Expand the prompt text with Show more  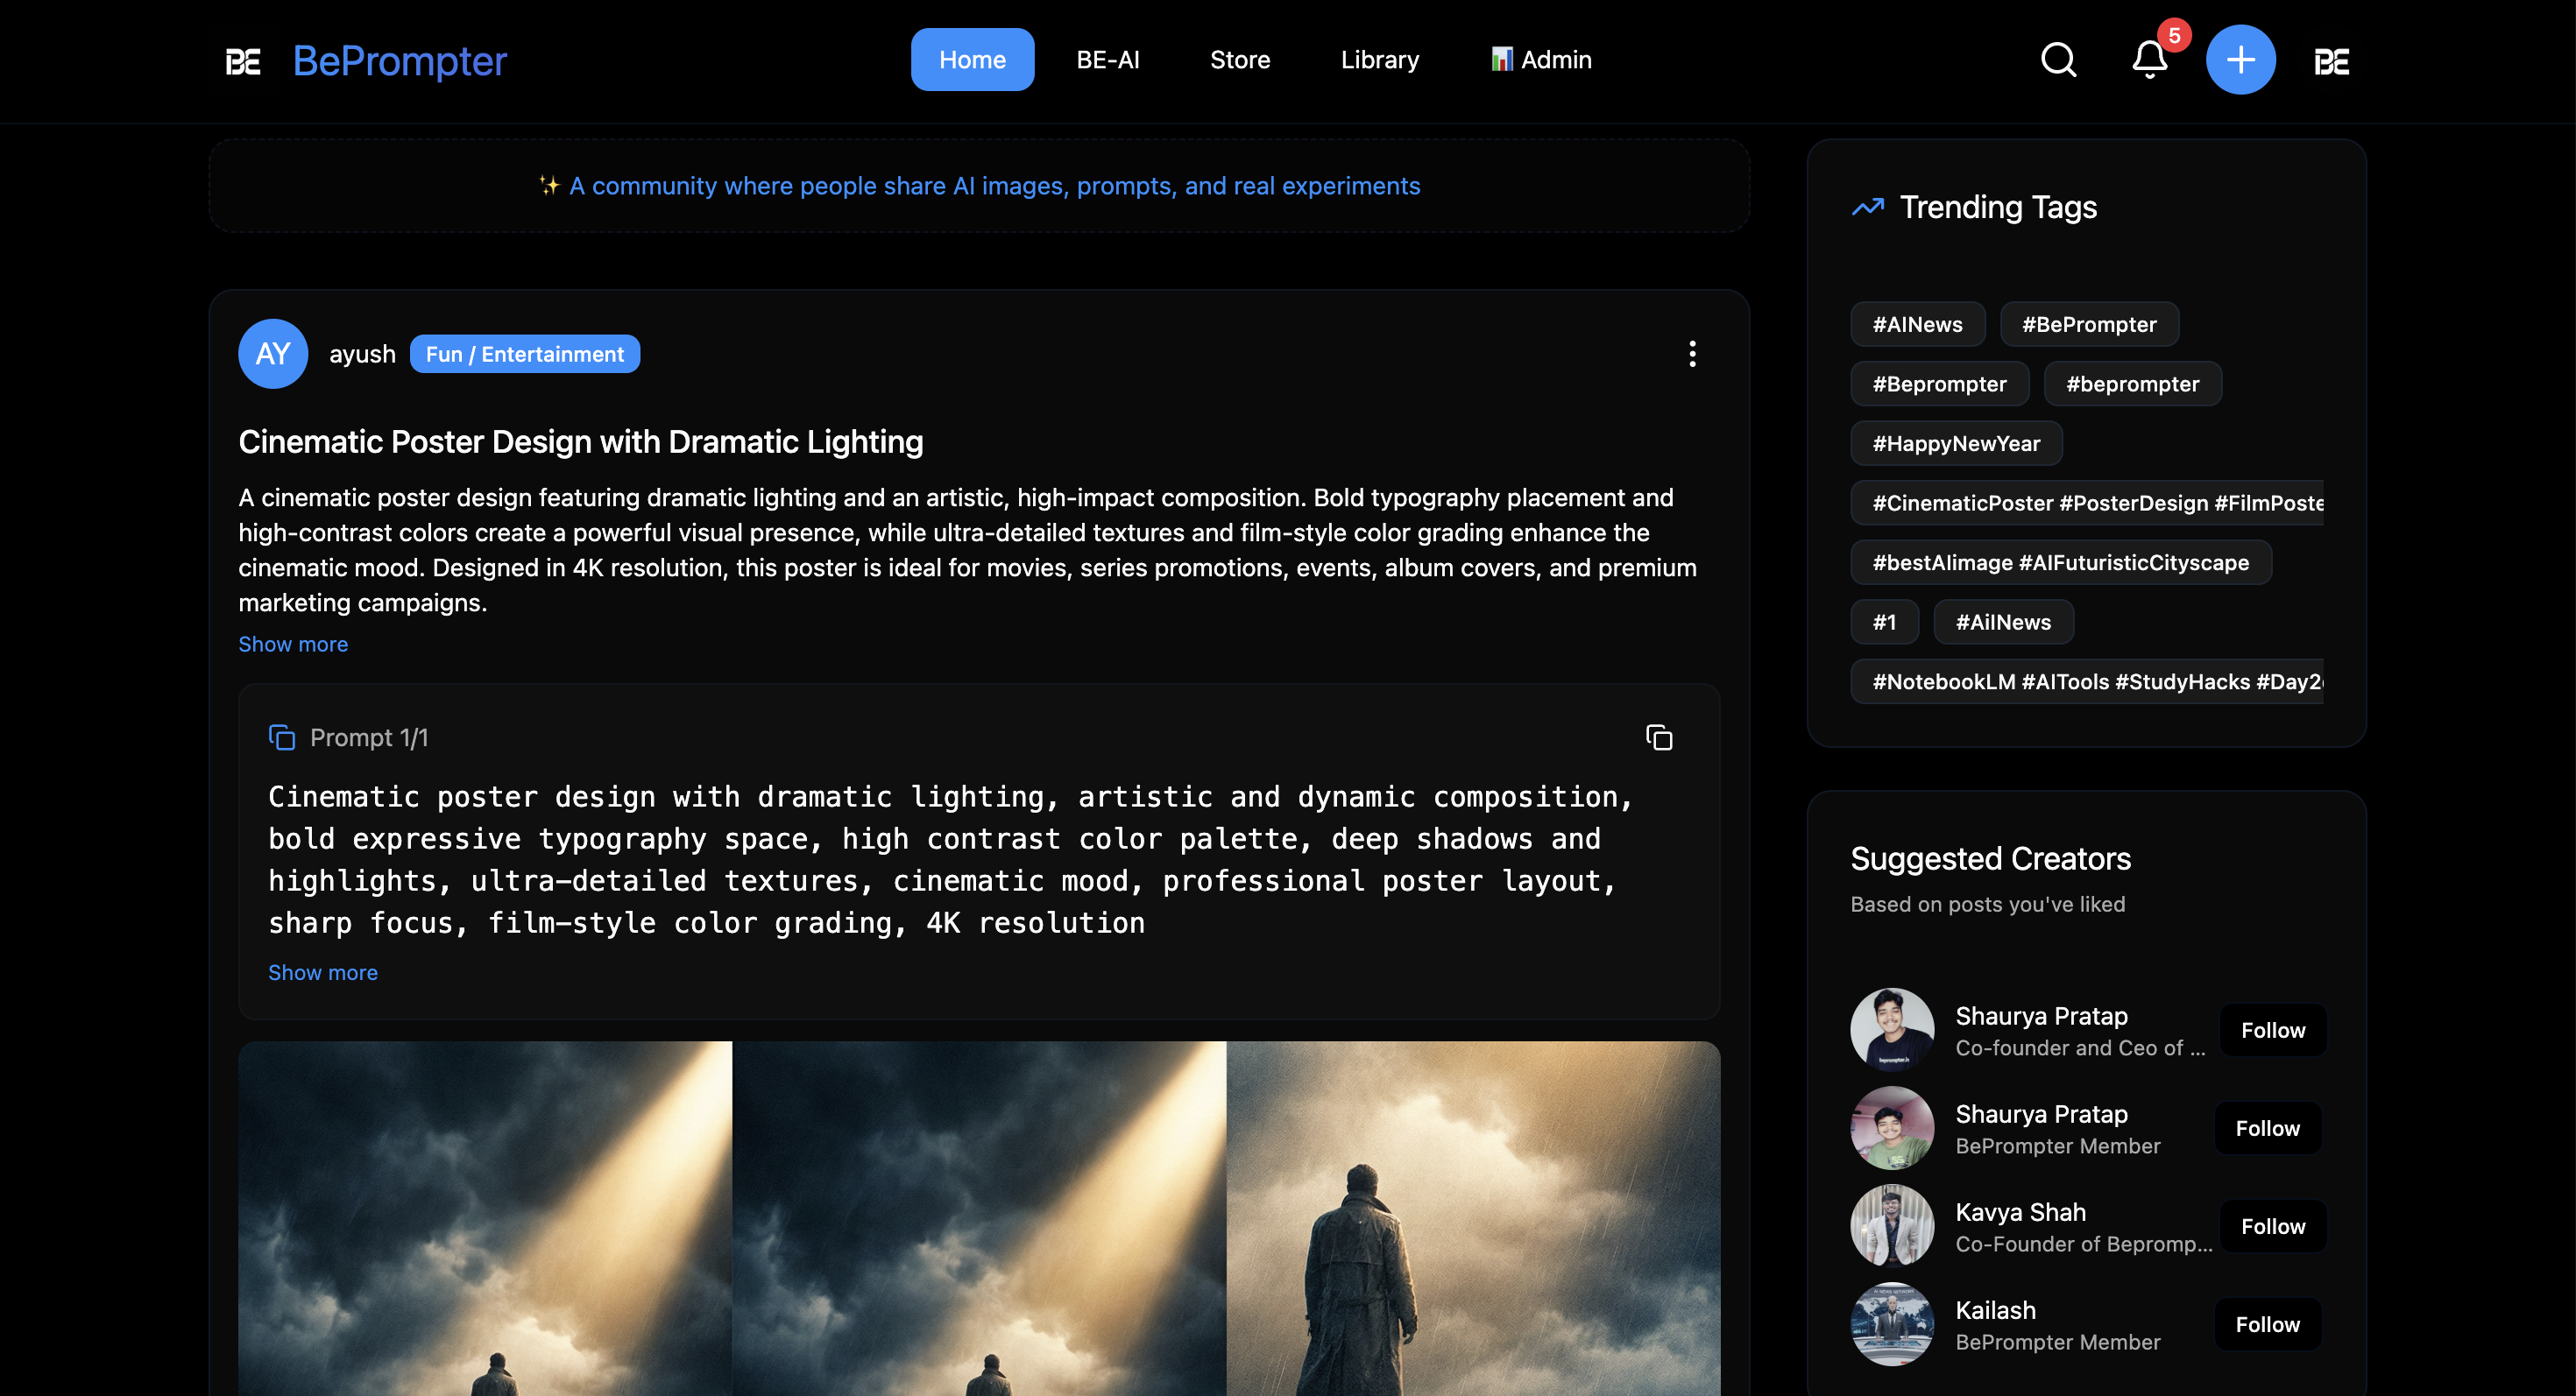pos(322,971)
